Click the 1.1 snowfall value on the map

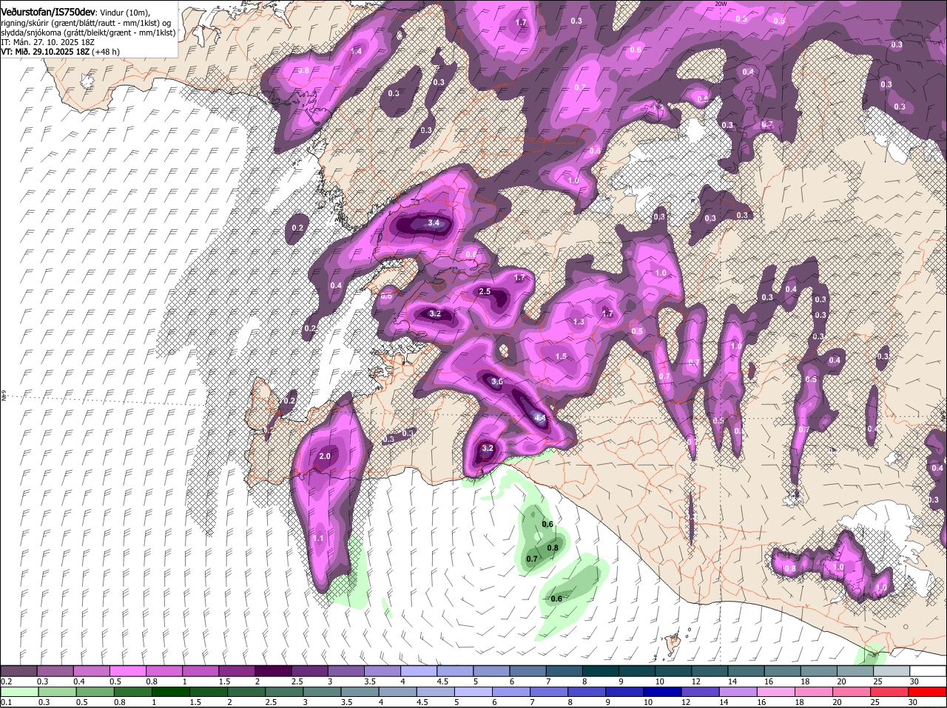319,539
